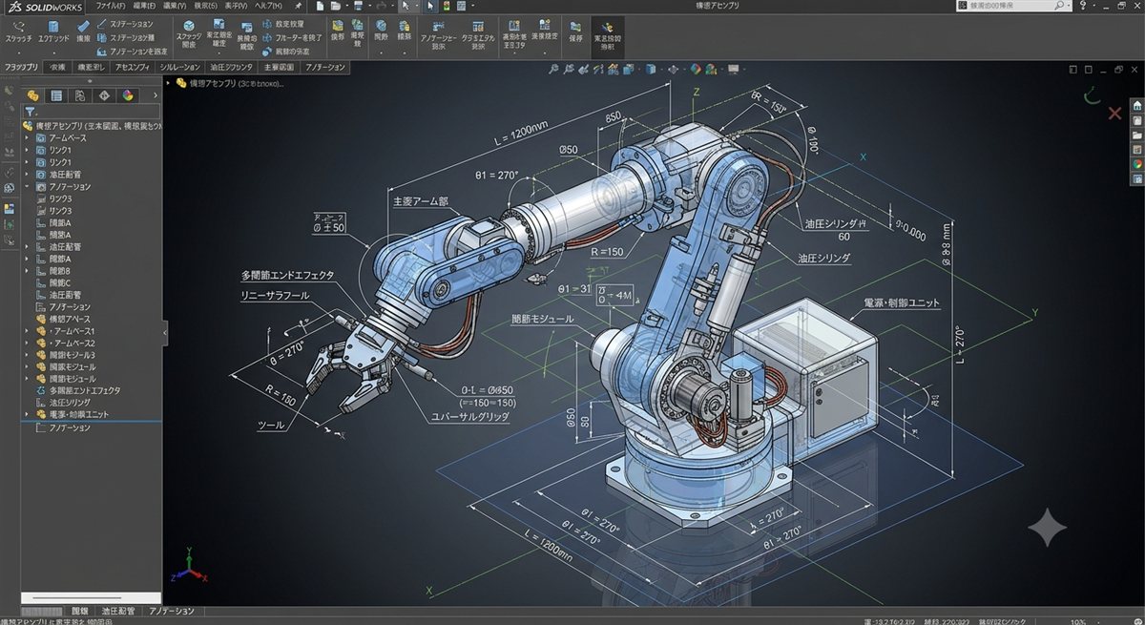Choose the zoom-to-area magnifier icon
1145x625 pixels.
pos(570,69)
